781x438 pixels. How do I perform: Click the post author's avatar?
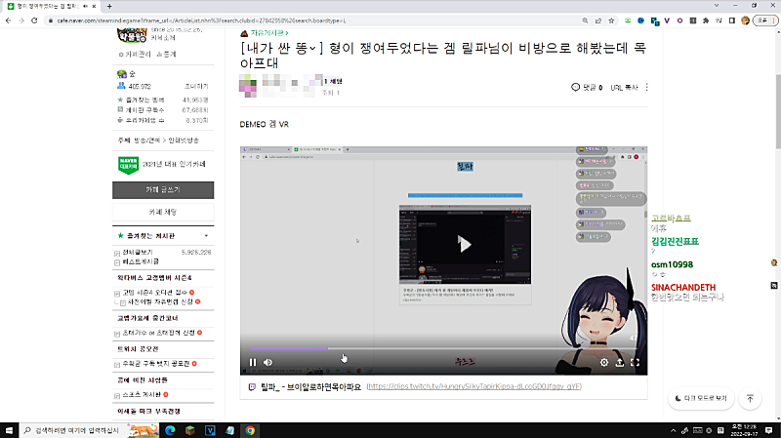coord(248,86)
